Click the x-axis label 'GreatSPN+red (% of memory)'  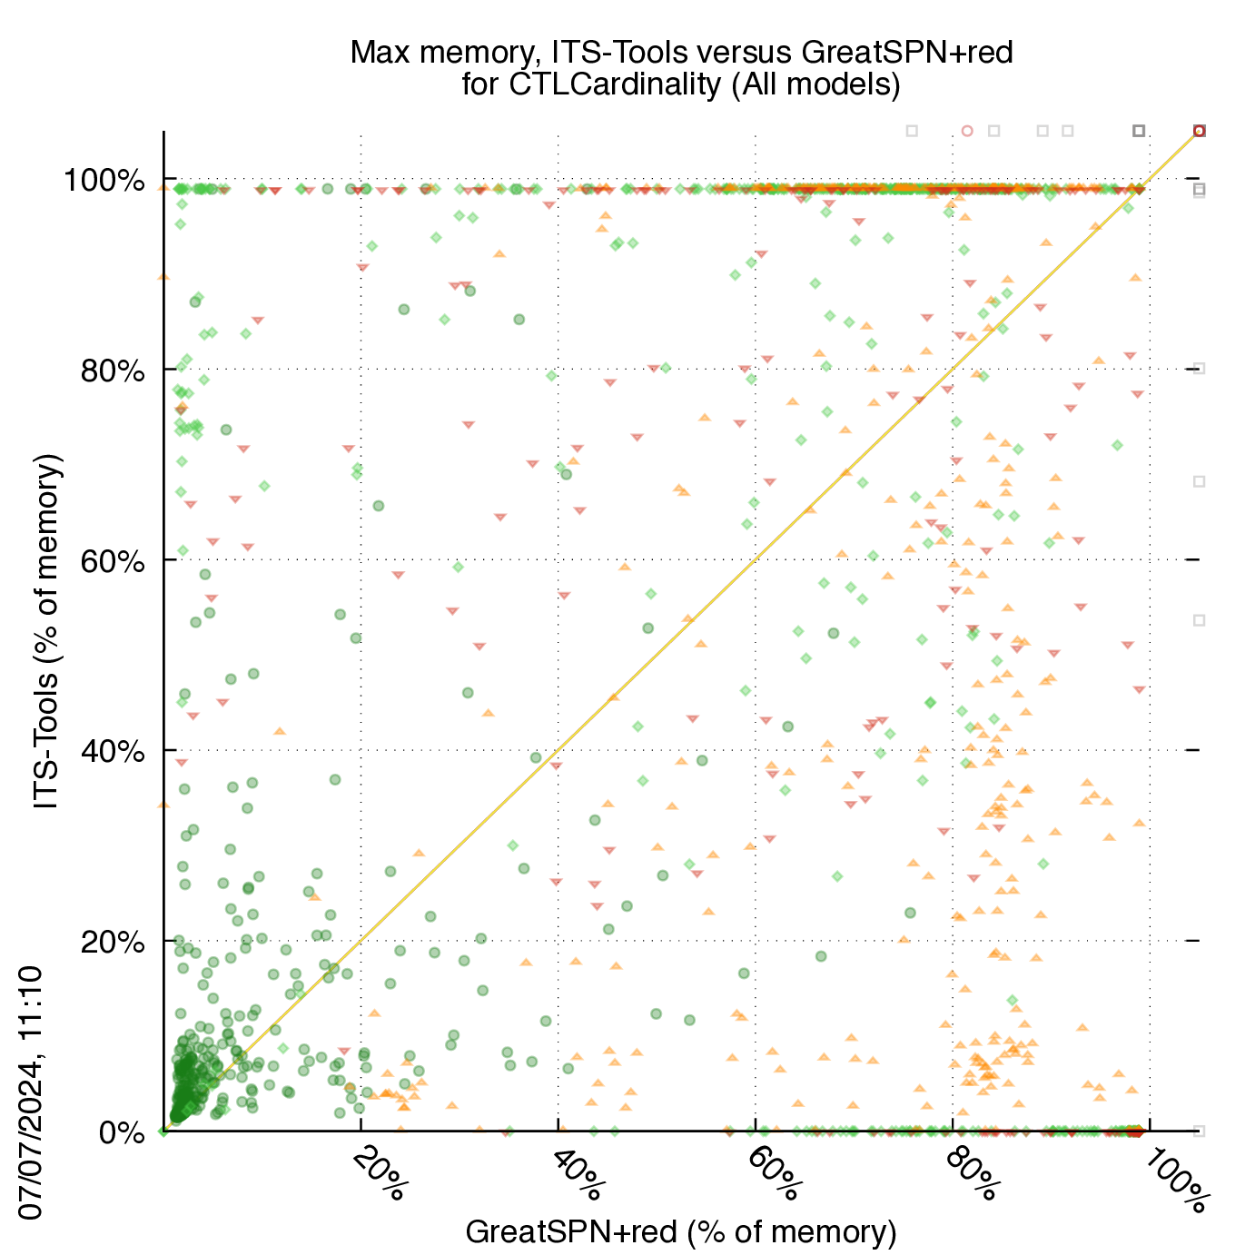coord(681,1232)
